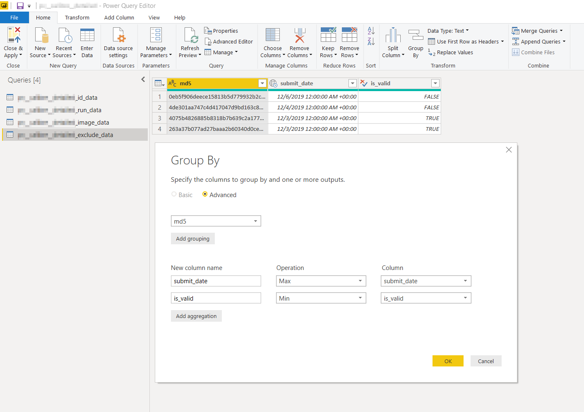Open the md5 column header filter arrow
Screen dimensions: 584x412
tap(262, 83)
